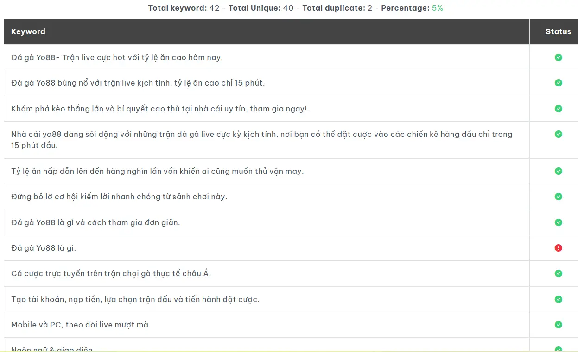Click status check for "Đừng bỏ lỡ cơ hội" row
The width and height of the screenshot is (578, 352).
coord(558,197)
